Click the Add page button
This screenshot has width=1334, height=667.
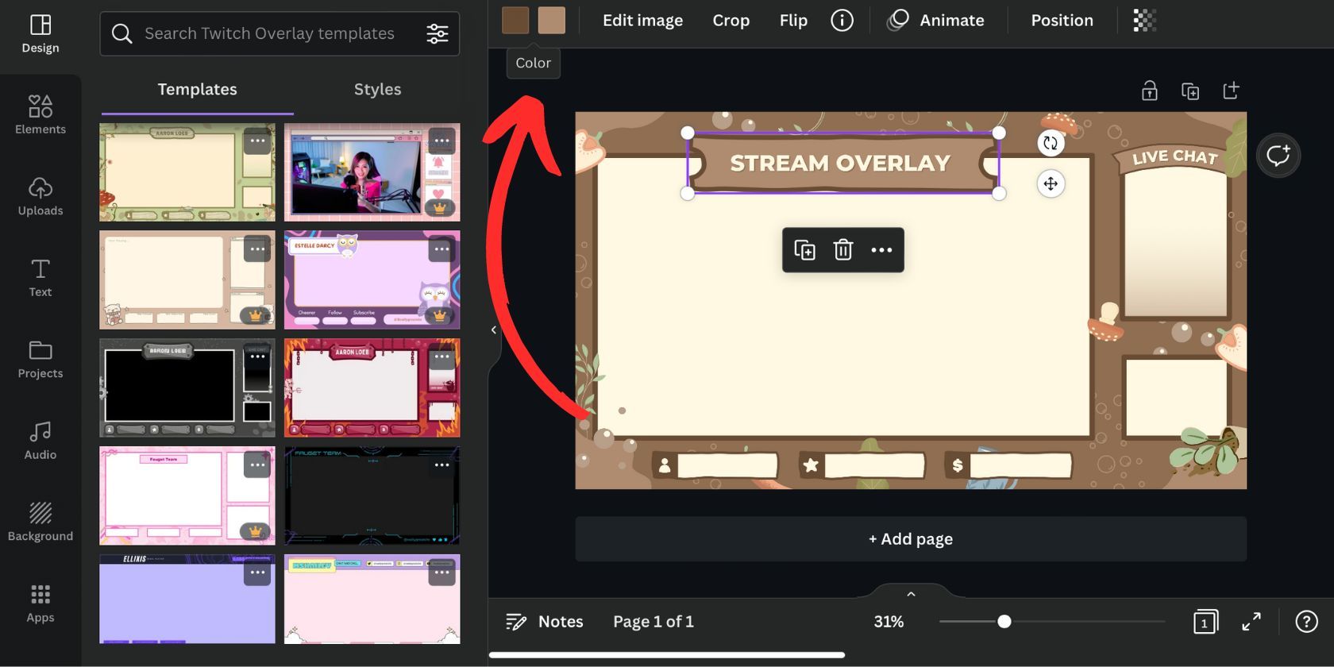coord(911,539)
